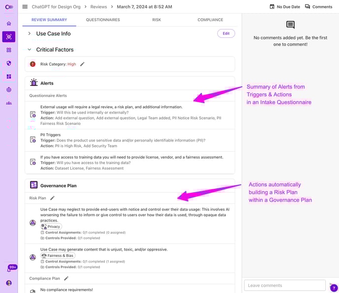The image size is (339, 293).
Task: Open the help question mark button
Action: (334, 288)
